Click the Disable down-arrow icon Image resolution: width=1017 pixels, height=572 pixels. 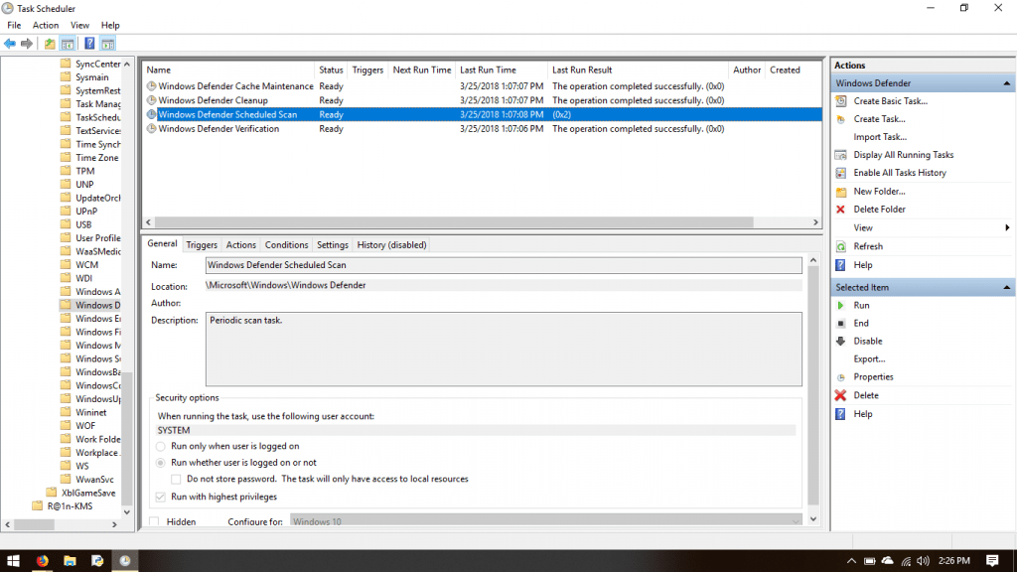[841, 342]
